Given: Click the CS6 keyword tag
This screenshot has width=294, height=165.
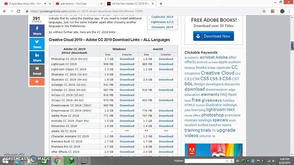Looking at the screenshot, I should [226, 79].
